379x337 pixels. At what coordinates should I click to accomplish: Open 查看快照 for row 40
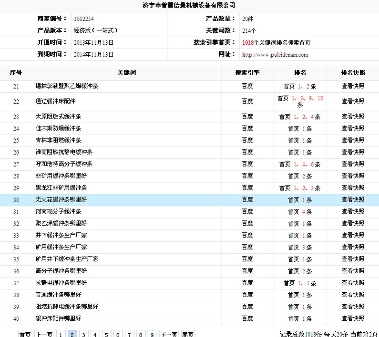point(353,318)
